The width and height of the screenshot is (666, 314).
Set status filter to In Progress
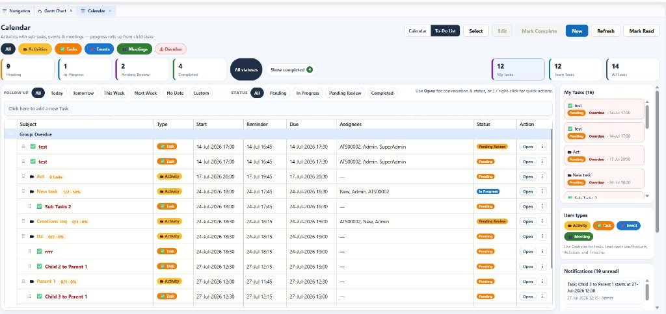308,93
